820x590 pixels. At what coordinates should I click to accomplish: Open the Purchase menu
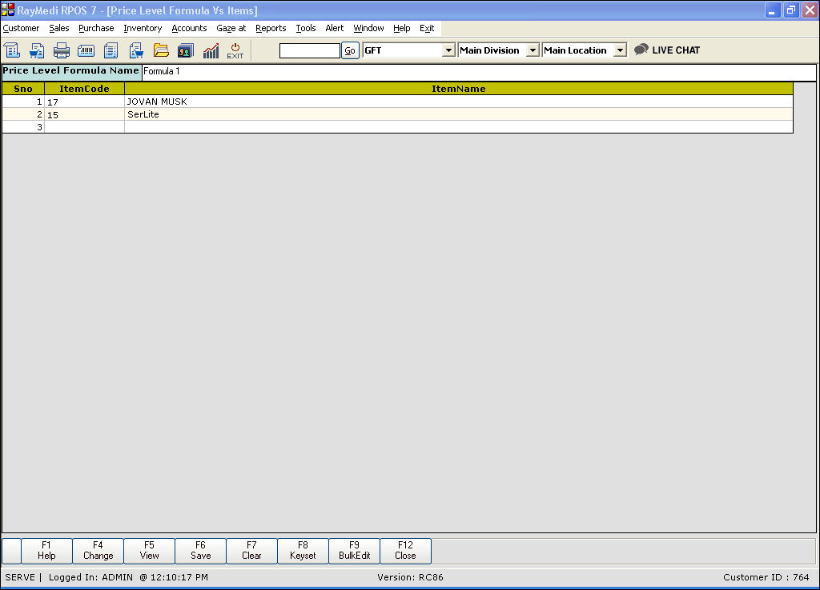96,28
